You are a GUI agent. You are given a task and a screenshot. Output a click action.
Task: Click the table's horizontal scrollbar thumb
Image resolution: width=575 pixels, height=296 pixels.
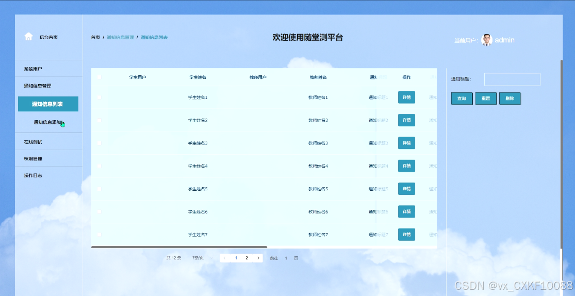click(179, 247)
